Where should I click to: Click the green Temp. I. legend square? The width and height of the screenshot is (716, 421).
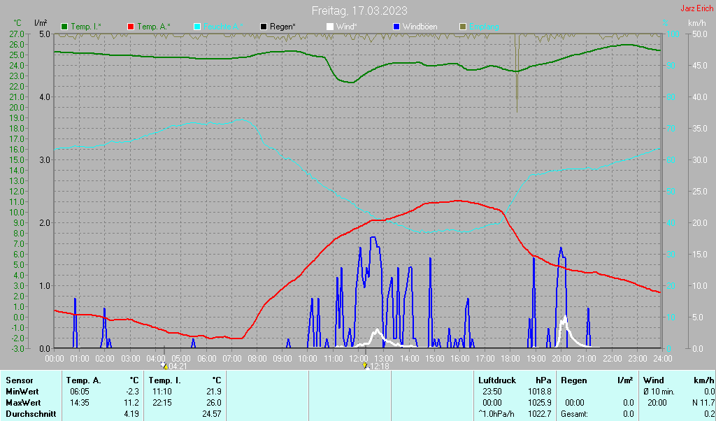[64, 27]
